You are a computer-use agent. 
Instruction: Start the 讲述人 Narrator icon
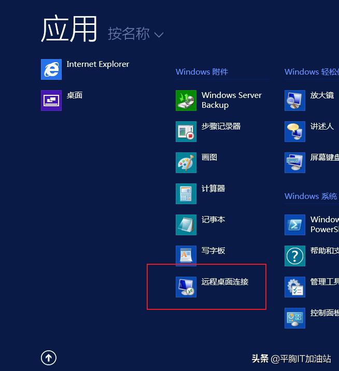295,132
